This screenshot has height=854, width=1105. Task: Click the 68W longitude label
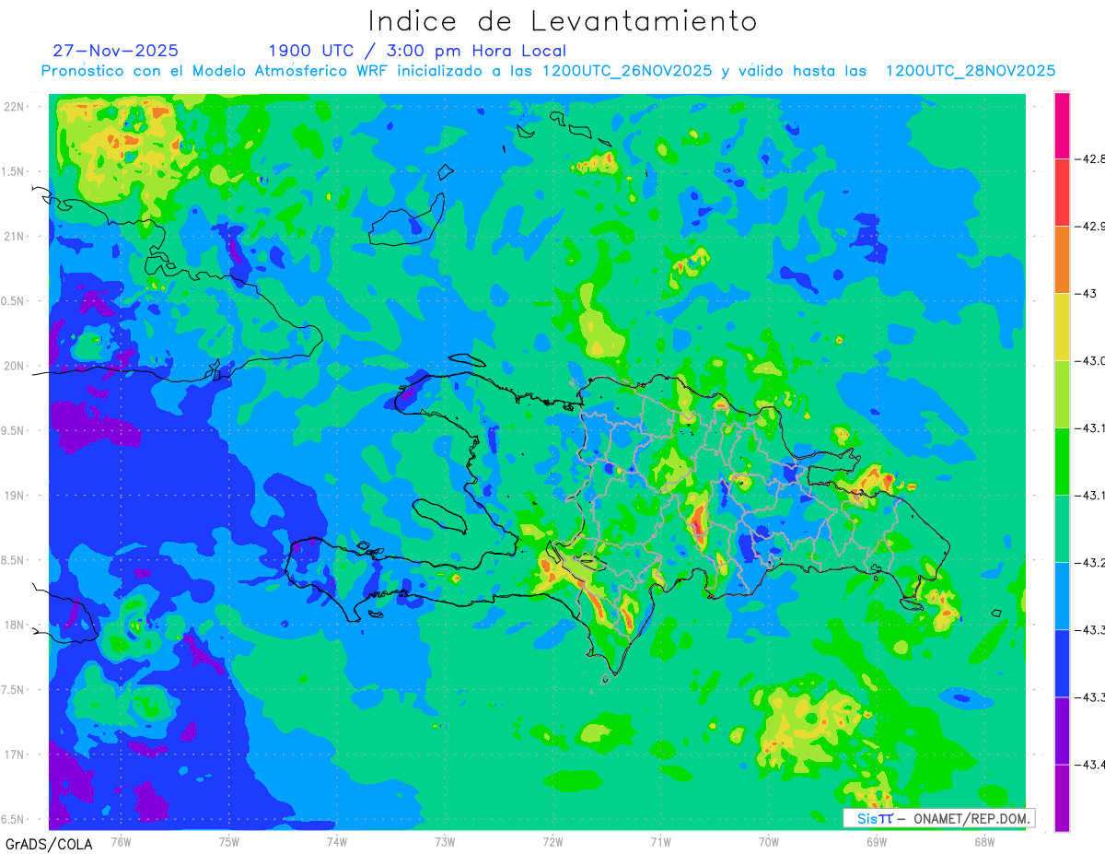tap(984, 842)
